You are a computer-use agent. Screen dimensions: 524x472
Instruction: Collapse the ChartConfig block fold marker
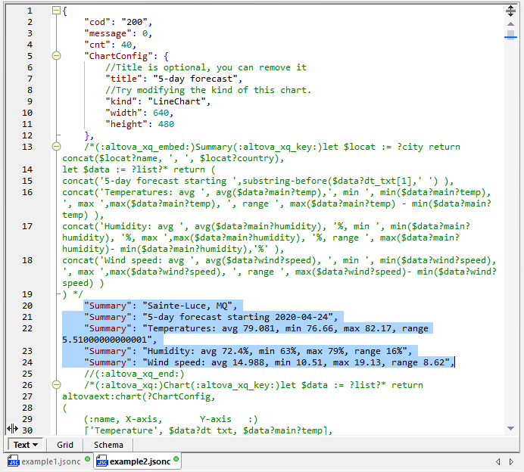tap(56, 56)
